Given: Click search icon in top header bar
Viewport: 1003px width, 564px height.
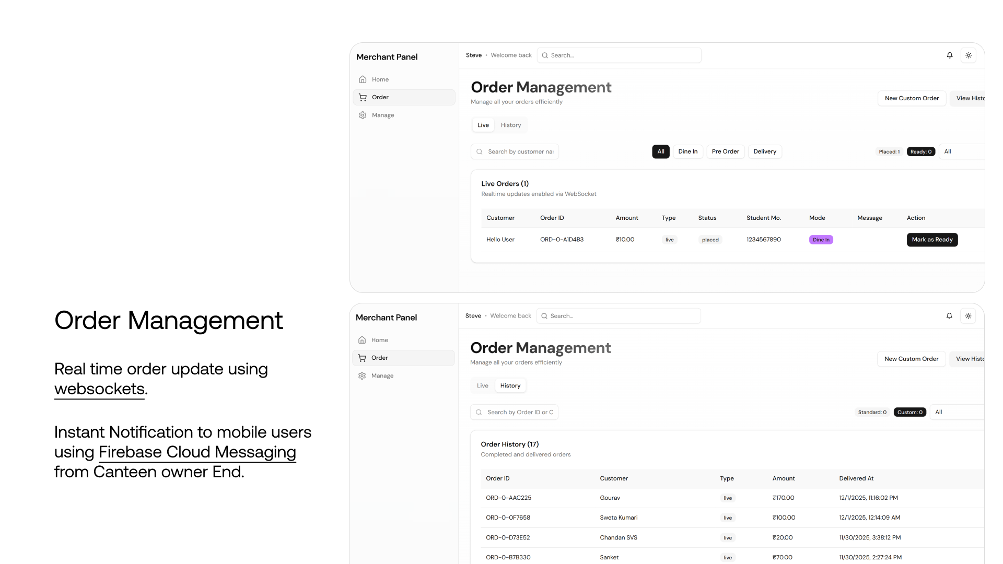Looking at the screenshot, I should click(x=545, y=55).
